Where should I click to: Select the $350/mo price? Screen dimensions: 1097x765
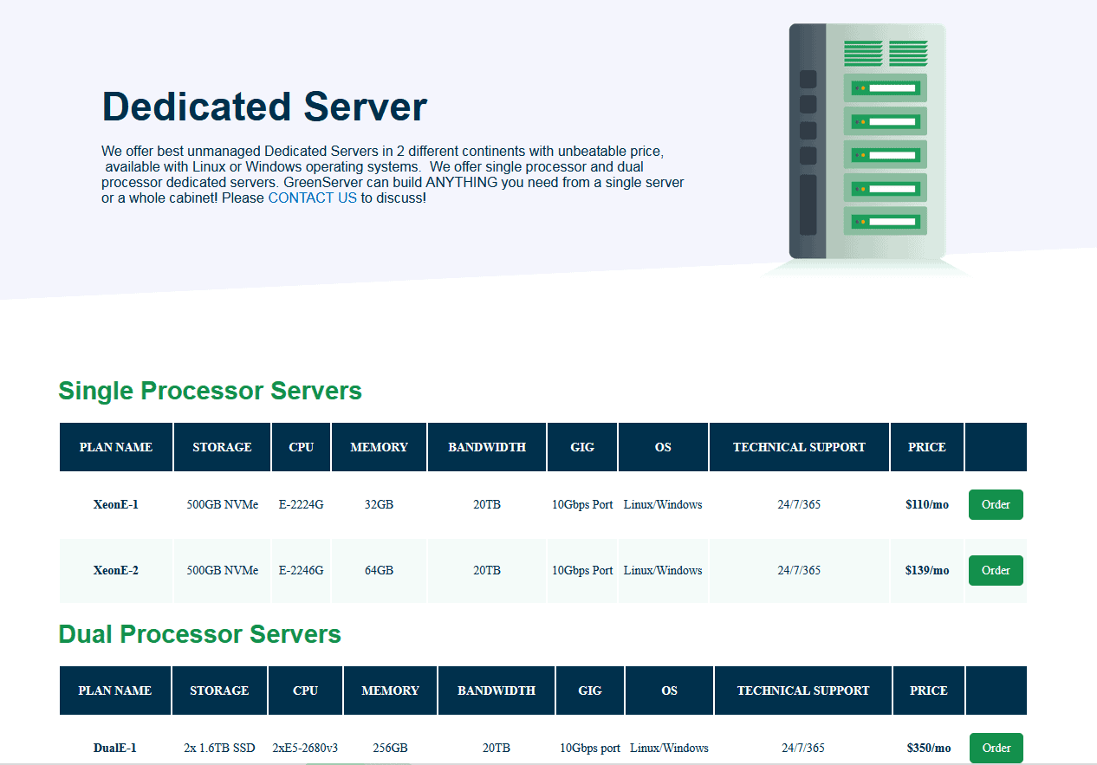tap(928, 748)
